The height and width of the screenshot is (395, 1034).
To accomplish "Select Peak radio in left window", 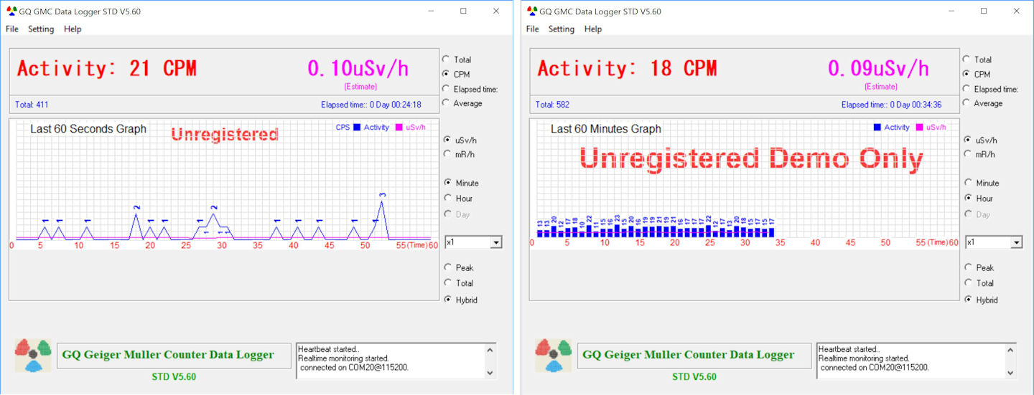I will [448, 267].
